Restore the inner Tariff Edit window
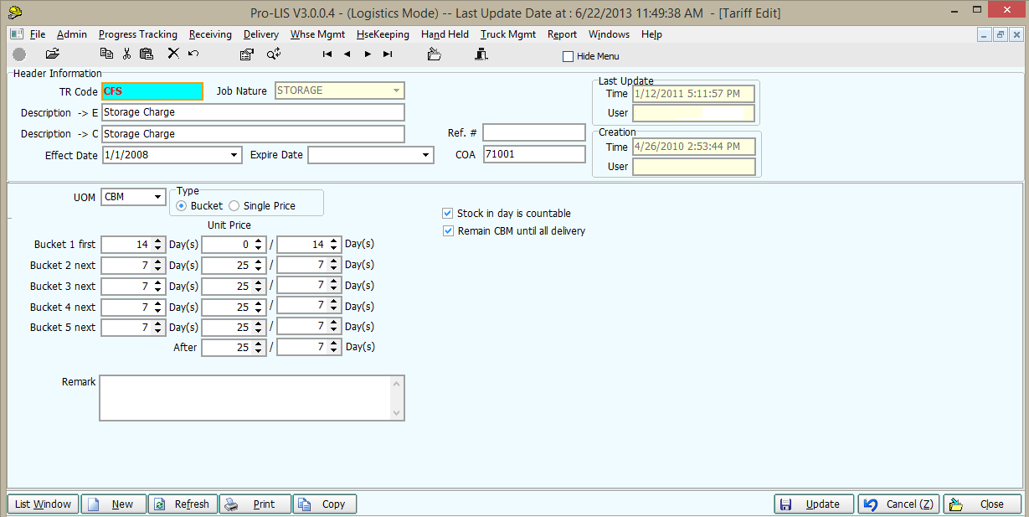The image size is (1029, 517). click(x=1000, y=34)
